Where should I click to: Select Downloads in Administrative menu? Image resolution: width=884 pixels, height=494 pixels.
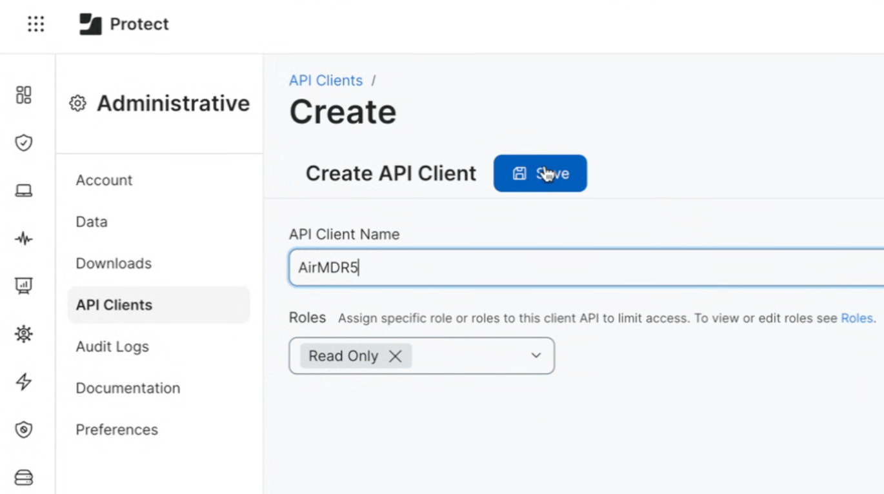(x=114, y=264)
